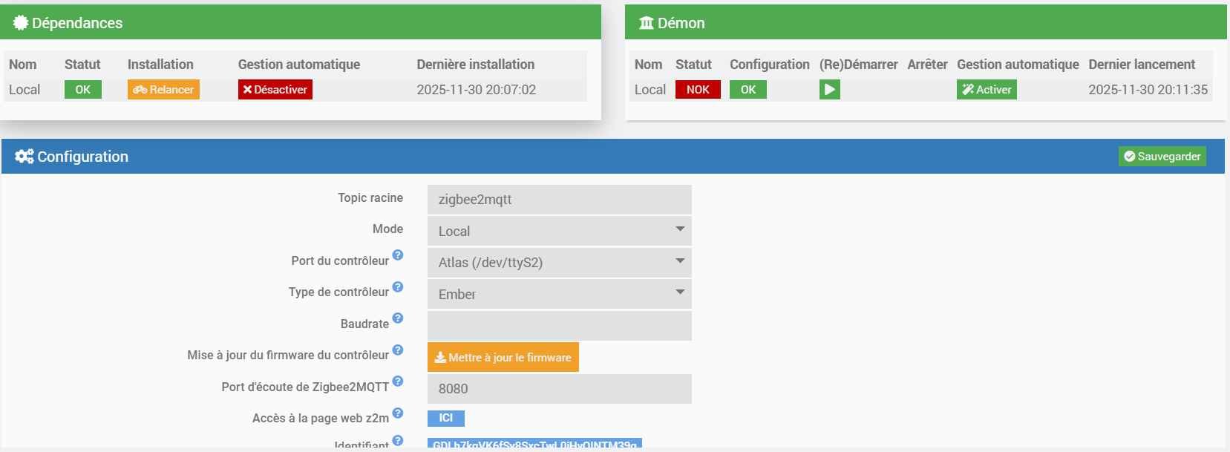
Task: Click the green OK Configuration badge in Démon
Action: 748,90
